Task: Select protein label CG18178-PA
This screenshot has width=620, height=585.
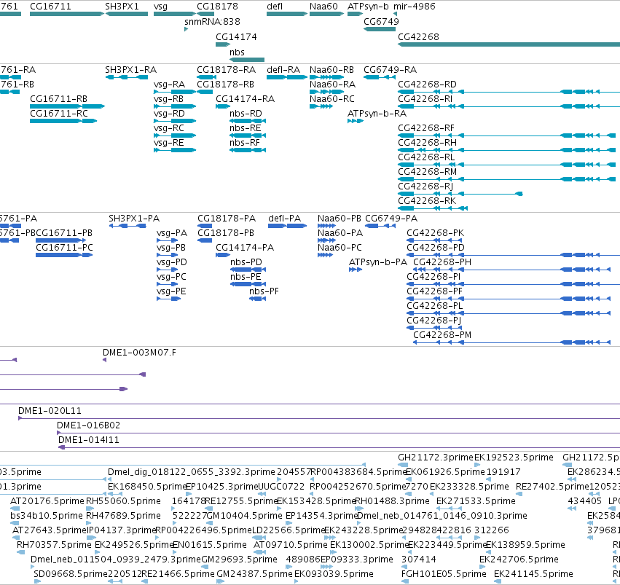Action: tap(227, 219)
